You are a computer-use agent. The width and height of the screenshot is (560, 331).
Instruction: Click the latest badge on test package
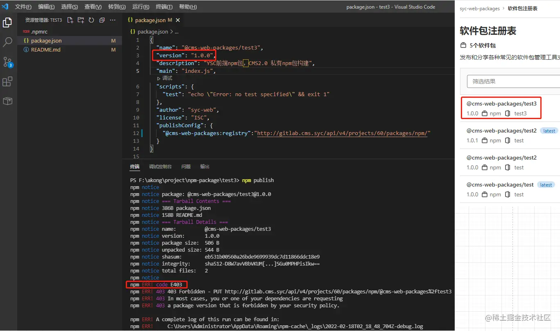click(x=546, y=185)
